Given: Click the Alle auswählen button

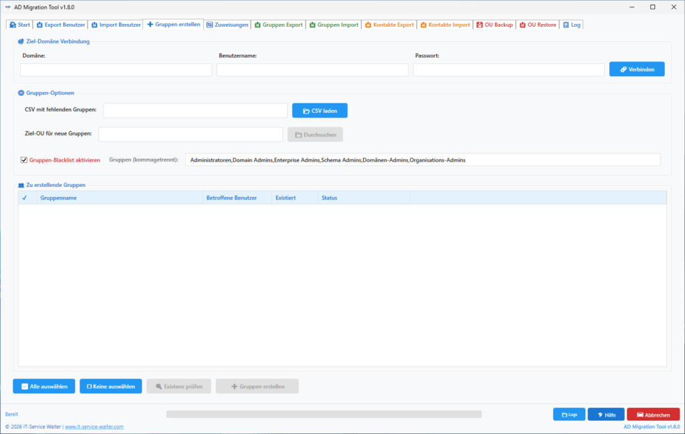Looking at the screenshot, I should click(43, 387).
